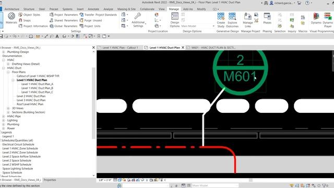Open the Phases dialog
The height and width of the screenshot is (188, 334).
(267, 18)
